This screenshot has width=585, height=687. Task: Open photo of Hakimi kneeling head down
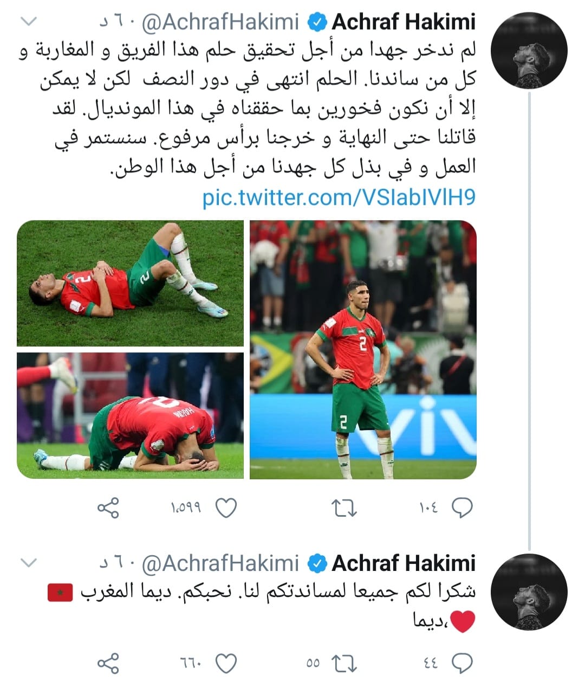[130, 415]
